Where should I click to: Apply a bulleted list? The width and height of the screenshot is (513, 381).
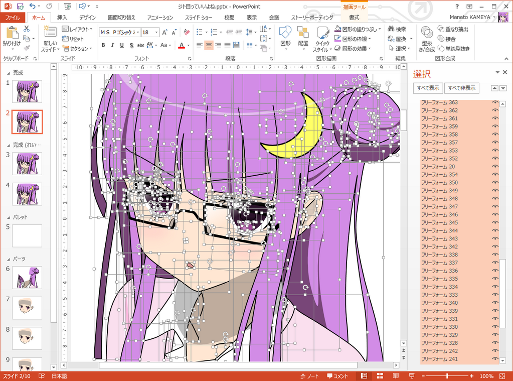(199, 32)
